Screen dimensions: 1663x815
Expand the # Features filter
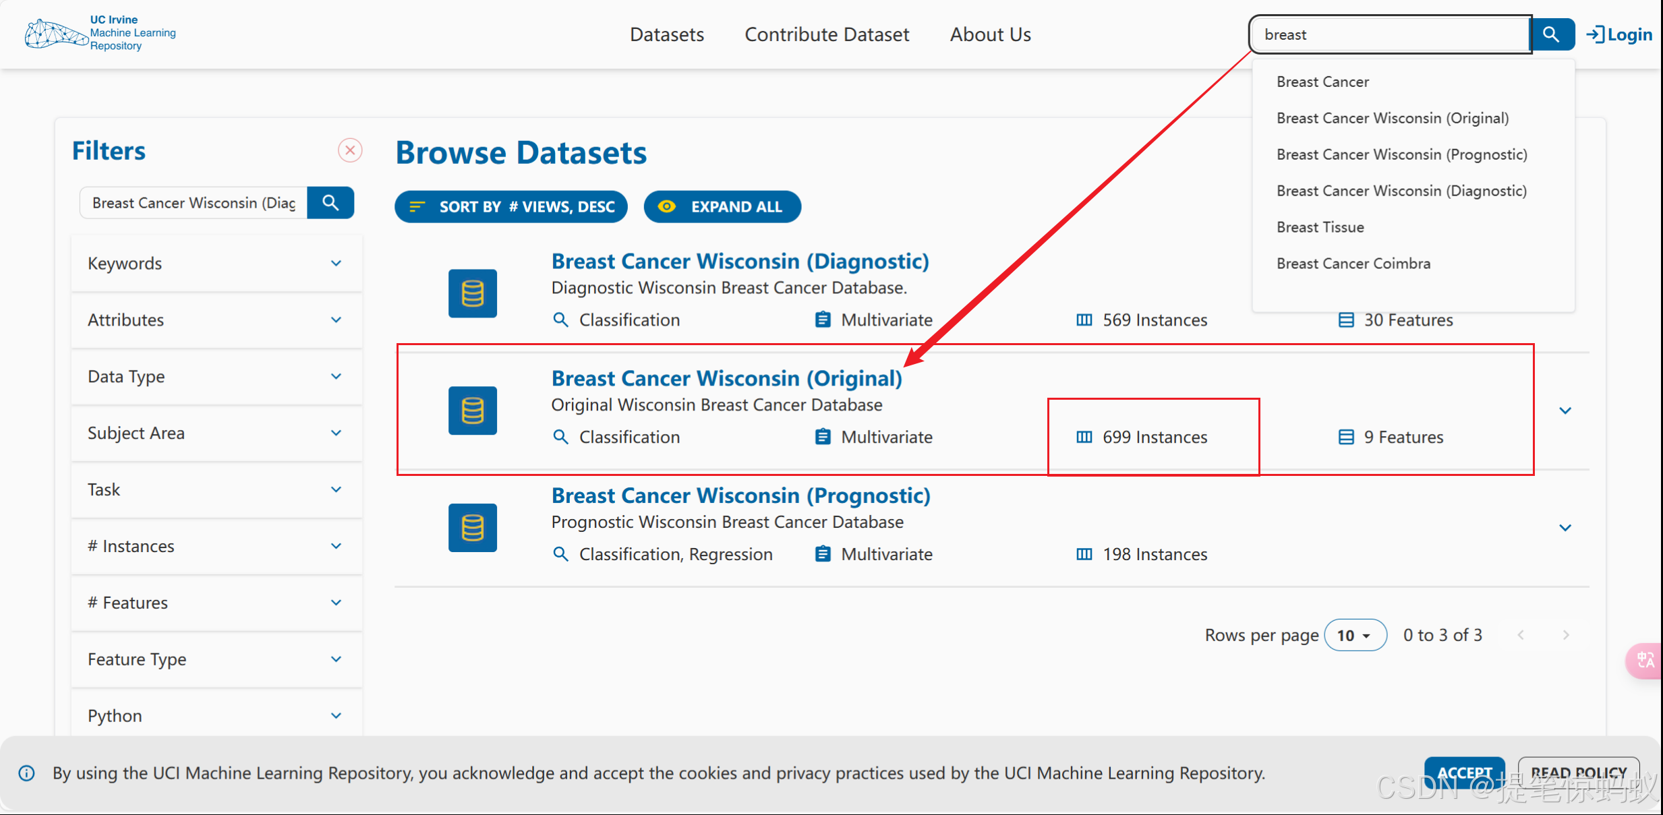(216, 603)
